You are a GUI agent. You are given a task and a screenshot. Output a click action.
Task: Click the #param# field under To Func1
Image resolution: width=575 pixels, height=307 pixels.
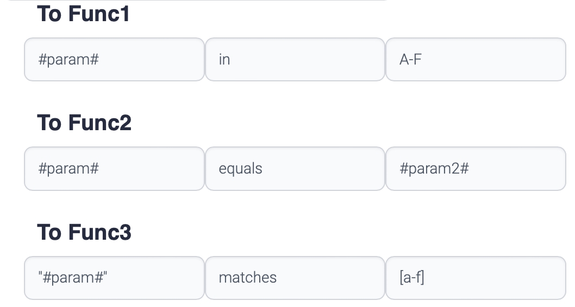pos(114,60)
